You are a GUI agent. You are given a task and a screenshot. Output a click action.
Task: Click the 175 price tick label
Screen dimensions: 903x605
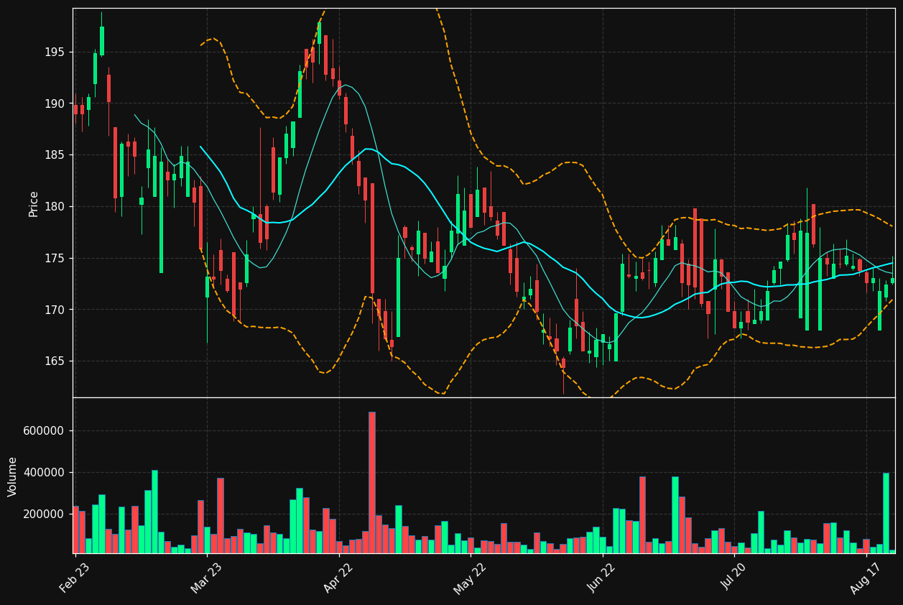55,258
